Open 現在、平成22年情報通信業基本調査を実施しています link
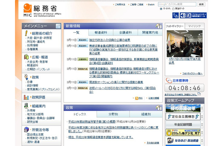Image resolution: width=223 pixels, height=146 pixels. pos(101,137)
